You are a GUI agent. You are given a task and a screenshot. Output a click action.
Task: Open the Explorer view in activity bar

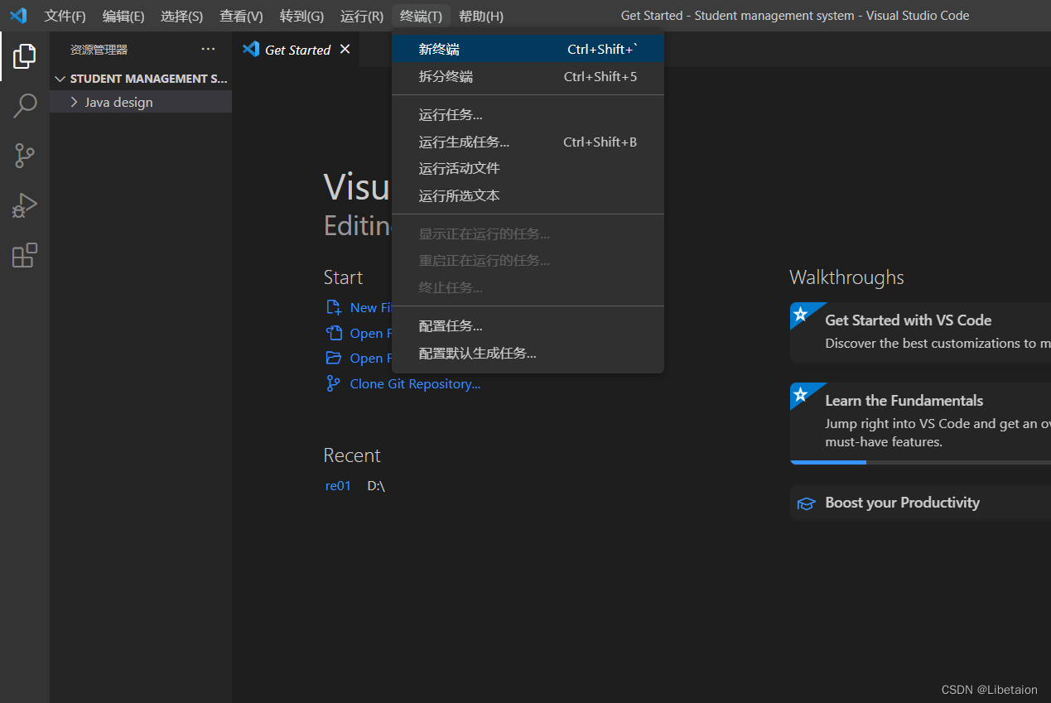coord(25,56)
